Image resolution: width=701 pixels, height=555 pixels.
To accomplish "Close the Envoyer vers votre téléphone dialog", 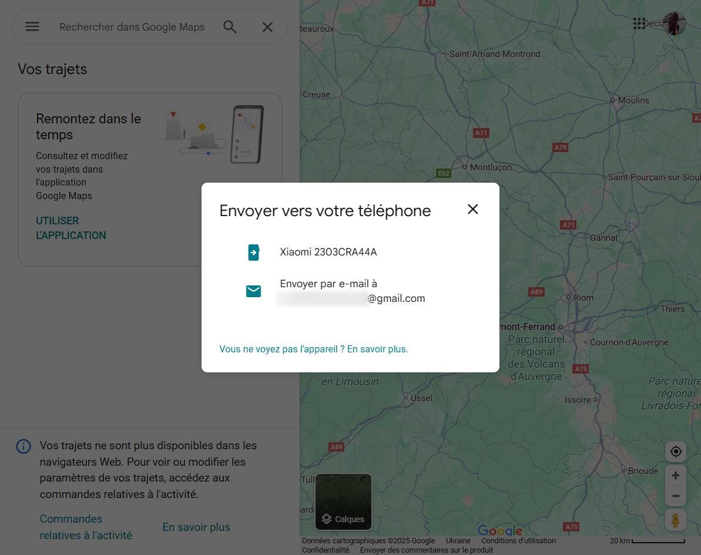I will [x=472, y=209].
